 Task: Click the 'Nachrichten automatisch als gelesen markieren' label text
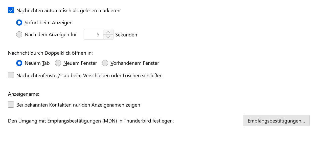coord(68,11)
